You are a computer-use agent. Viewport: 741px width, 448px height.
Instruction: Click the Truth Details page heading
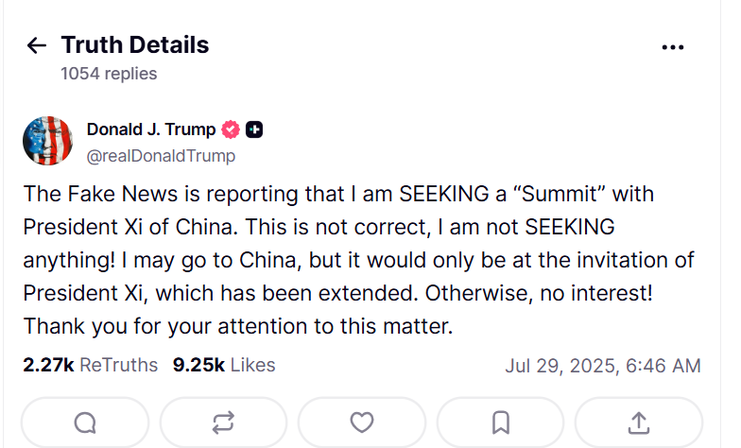click(135, 44)
